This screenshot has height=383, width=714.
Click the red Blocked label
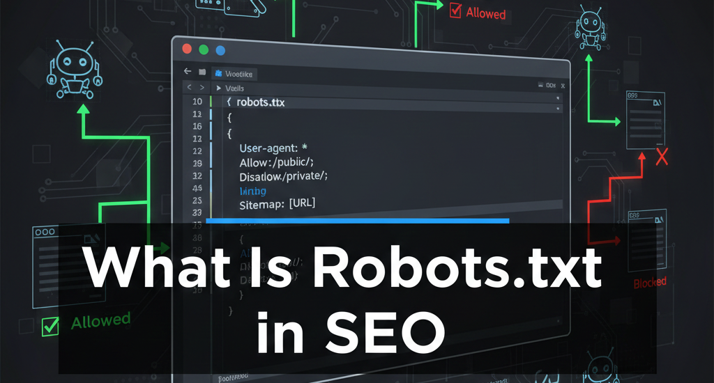(x=650, y=283)
